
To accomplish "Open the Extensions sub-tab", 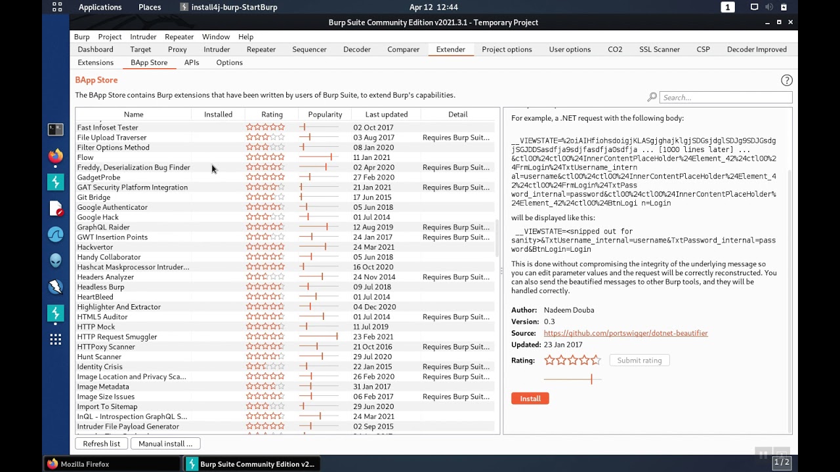I will [x=95, y=62].
